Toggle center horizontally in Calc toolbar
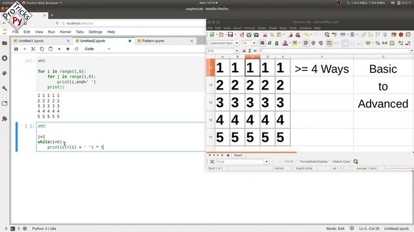414x232 pixels. coord(313,43)
